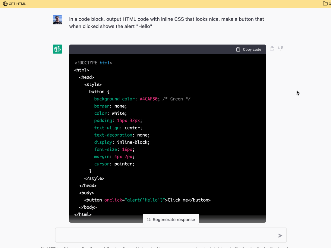Image resolution: width=331 pixels, height=248 pixels.
Task: Open the GPT HTML bookmark
Action: 14,4
